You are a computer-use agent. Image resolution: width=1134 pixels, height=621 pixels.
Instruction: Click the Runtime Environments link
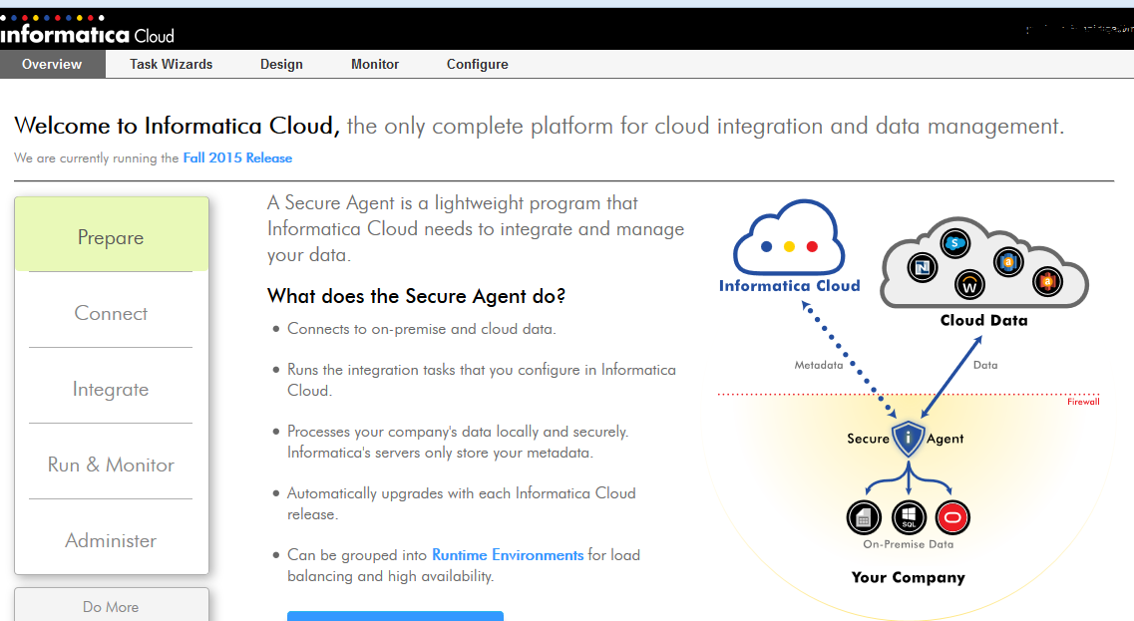pos(507,554)
